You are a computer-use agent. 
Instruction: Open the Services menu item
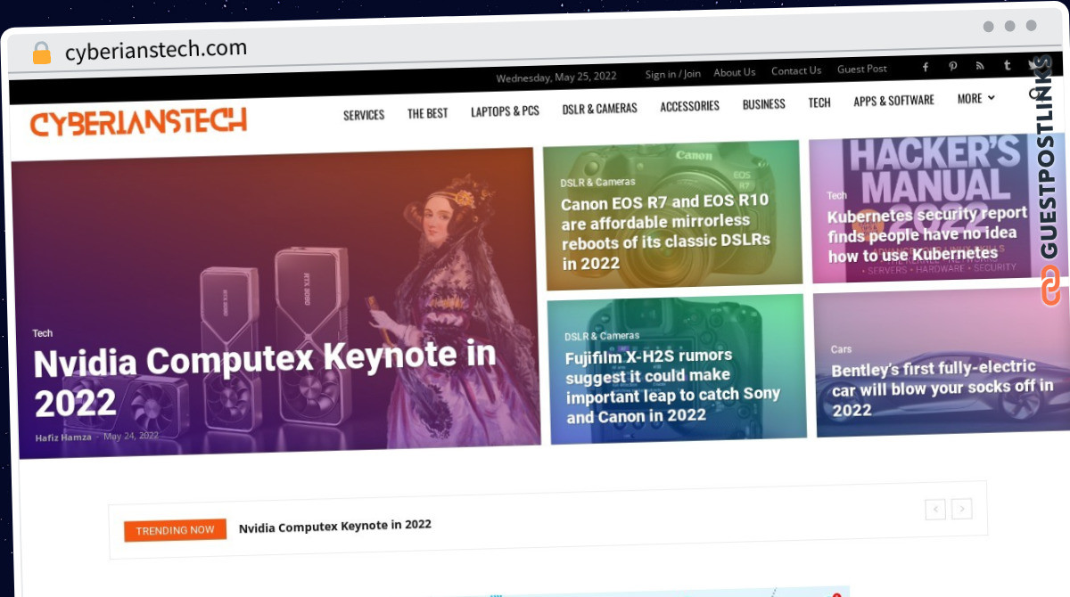point(364,115)
